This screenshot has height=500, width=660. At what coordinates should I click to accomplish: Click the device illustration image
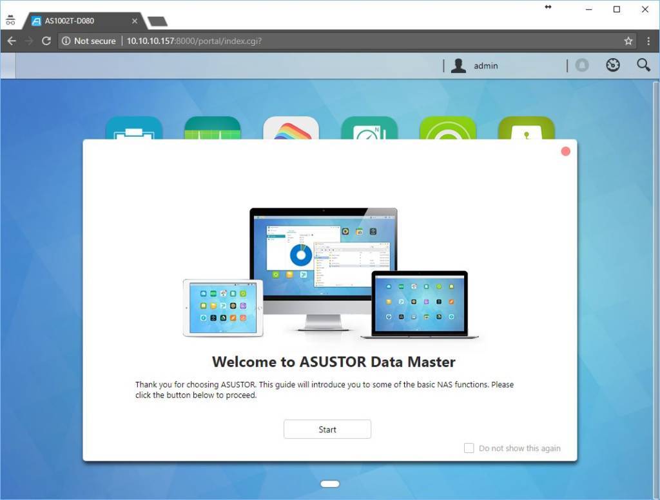(331, 273)
